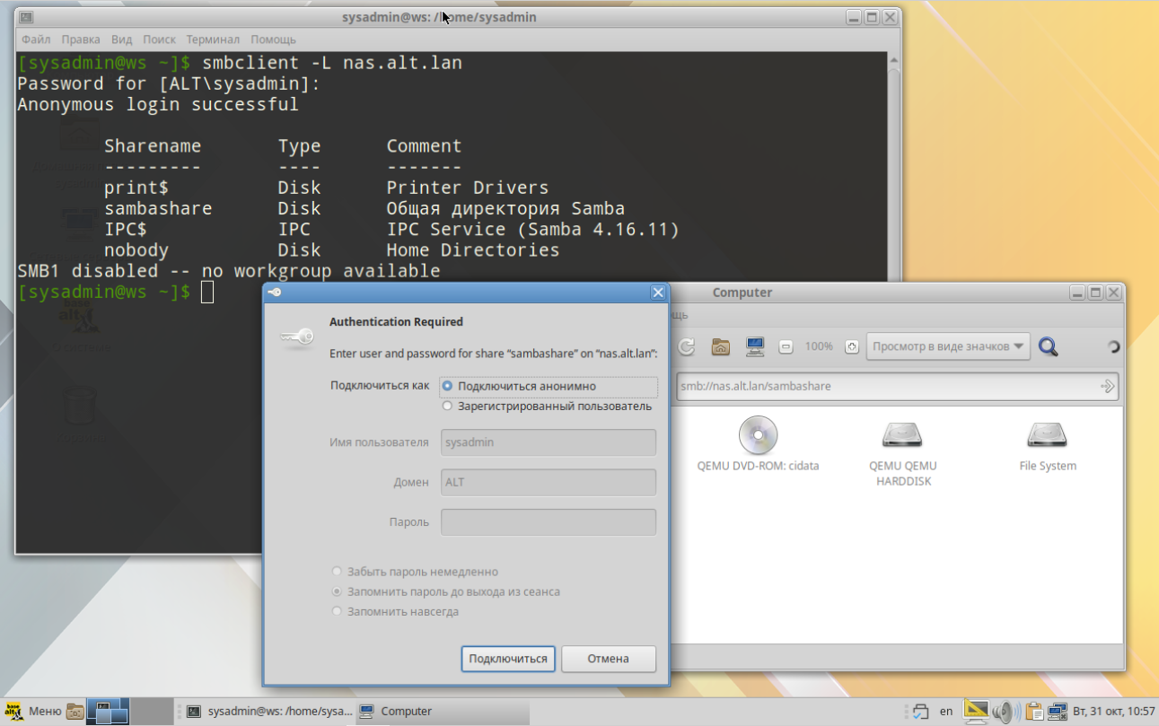Click the terminal window menu icon in title bar
The image size is (1159, 726).
click(26, 17)
